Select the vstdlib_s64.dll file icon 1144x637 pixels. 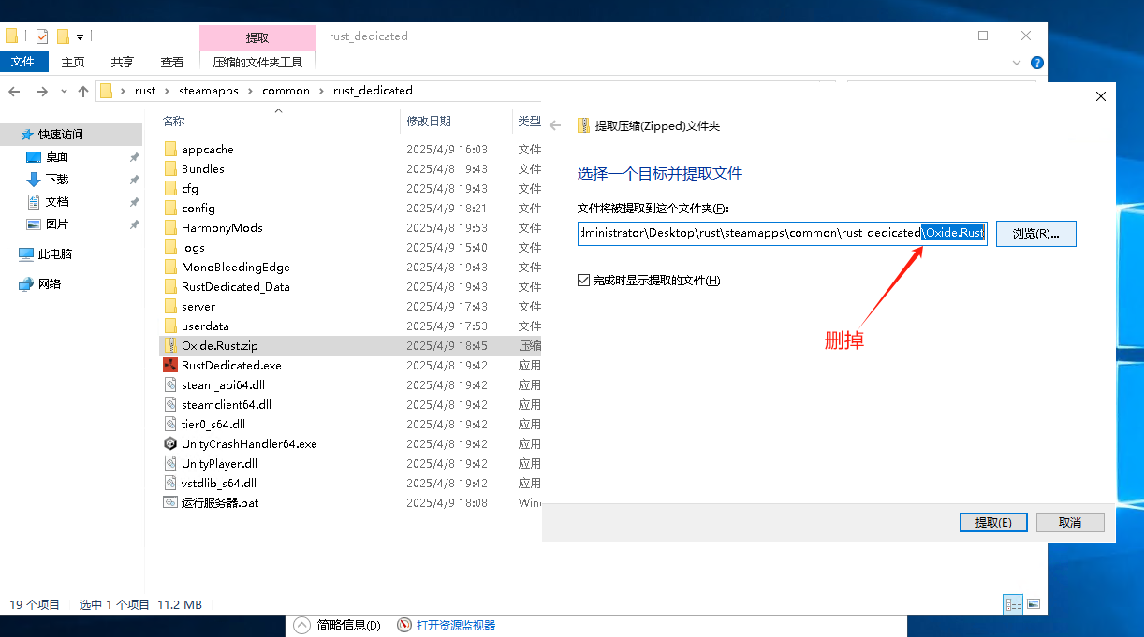tap(170, 483)
